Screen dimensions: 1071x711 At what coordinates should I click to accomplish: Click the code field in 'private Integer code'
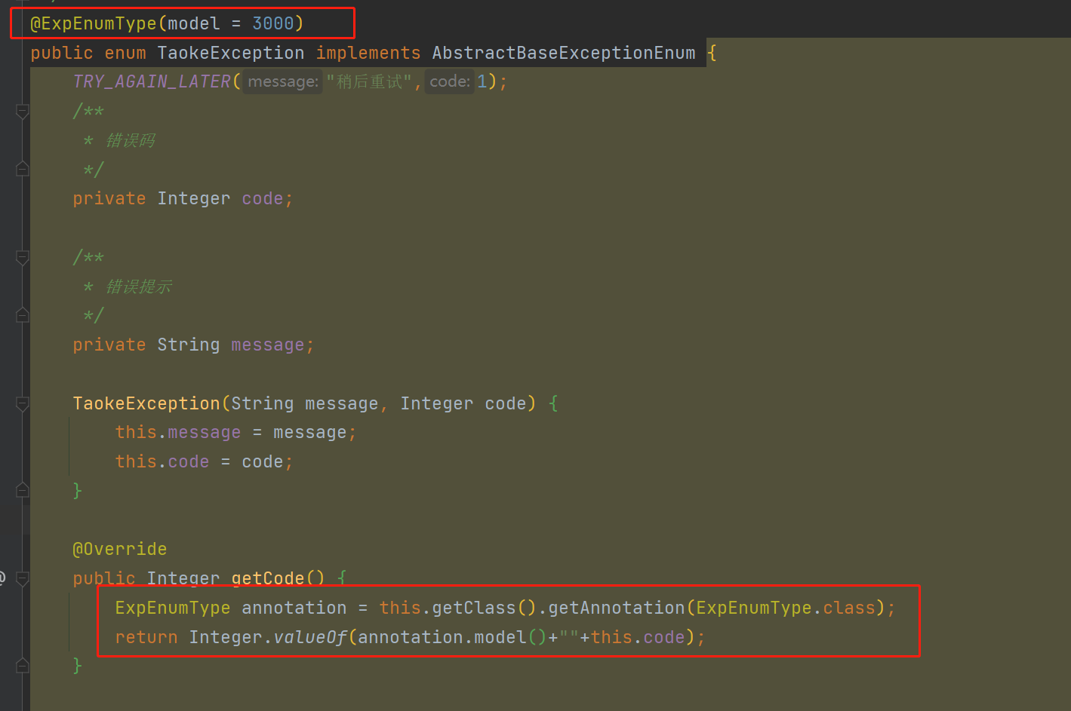[x=263, y=198]
